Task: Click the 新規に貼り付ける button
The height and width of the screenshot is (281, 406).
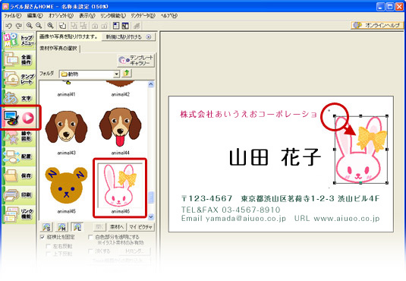Action: coord(129,36)
